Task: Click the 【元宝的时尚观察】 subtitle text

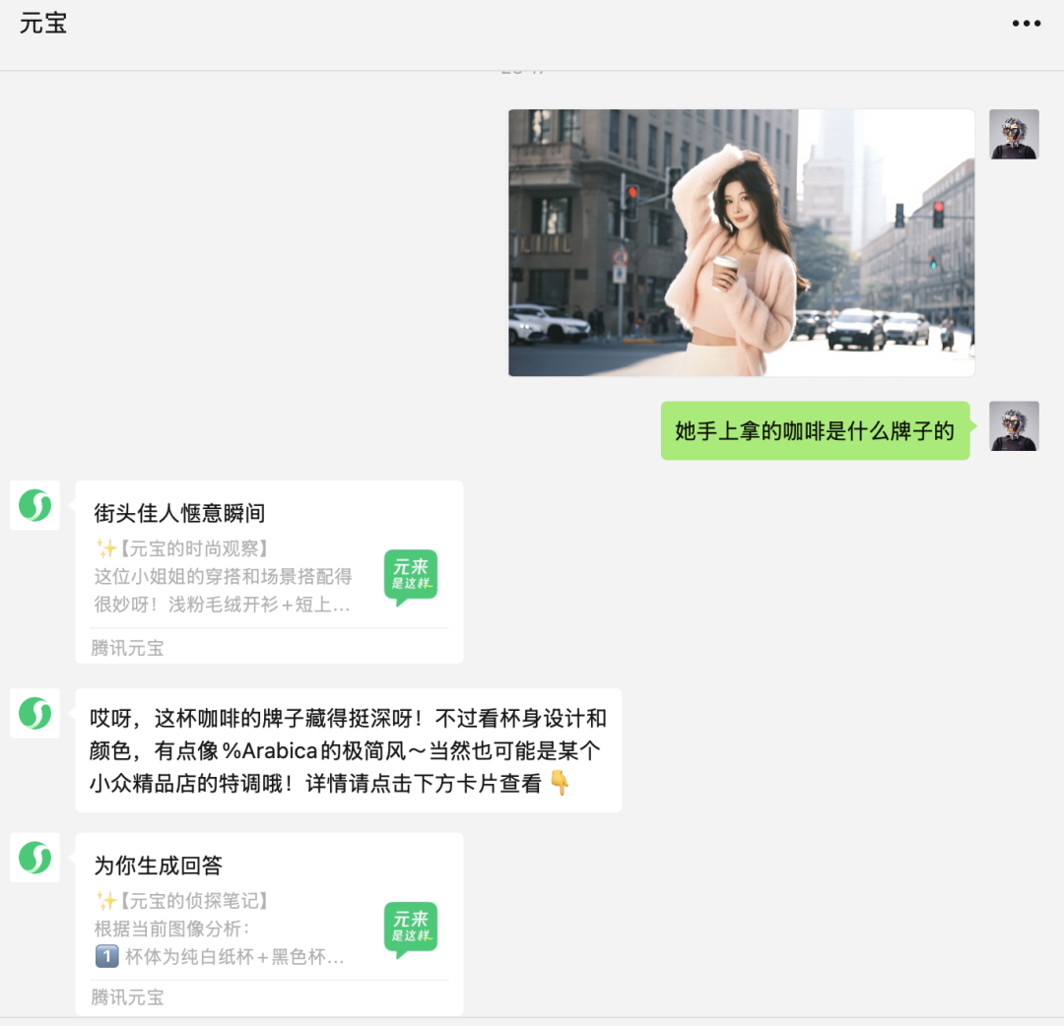Action: [193, 547]
